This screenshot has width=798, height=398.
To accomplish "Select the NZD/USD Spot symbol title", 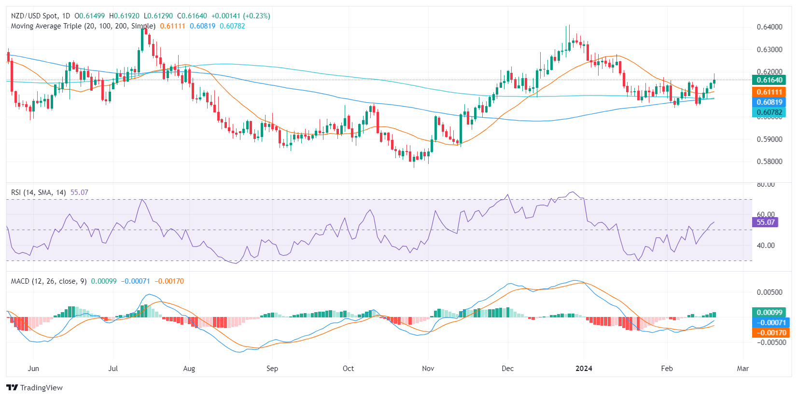I will point(35,16).
